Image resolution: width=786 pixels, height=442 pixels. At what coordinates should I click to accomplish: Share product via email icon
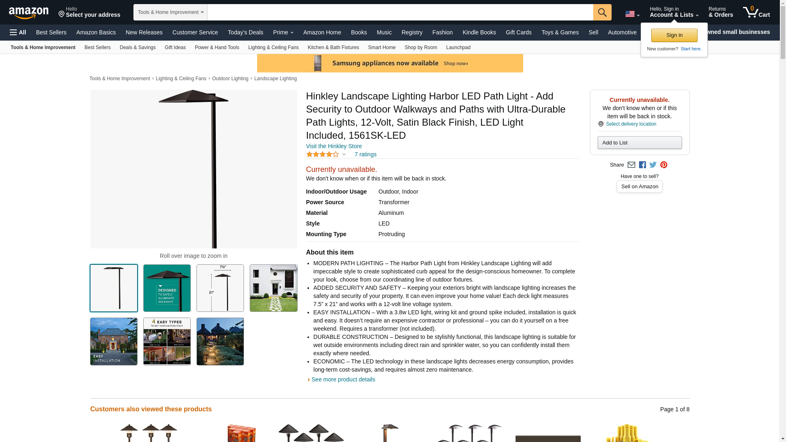[631, 165]
